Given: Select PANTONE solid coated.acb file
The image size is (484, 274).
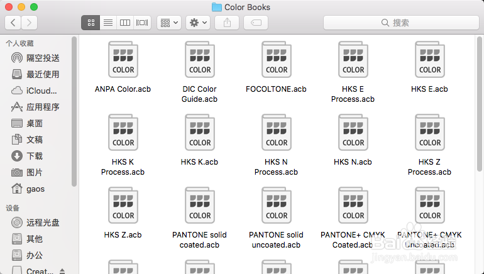Looking at the screenshot, I should [x=200, y=218].
